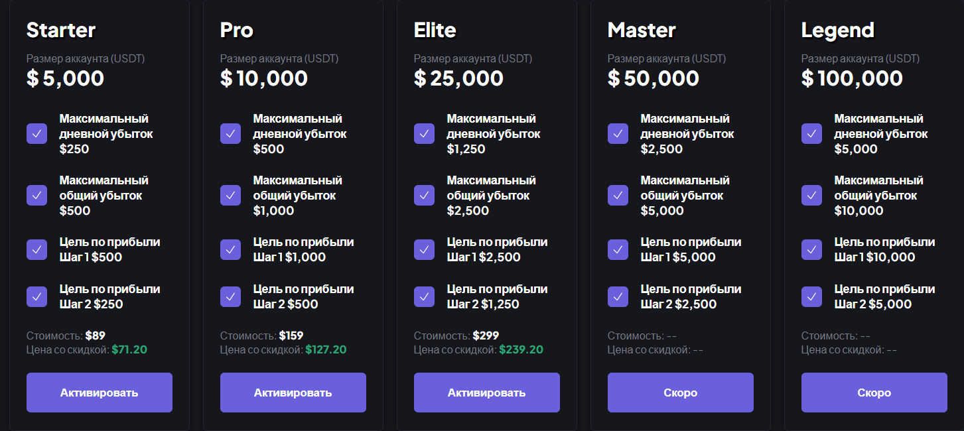This screenshot has height=431, width=964.
Task: Toggle Legend total loss $10,000 checkbox
Action: tap(812, 195)
